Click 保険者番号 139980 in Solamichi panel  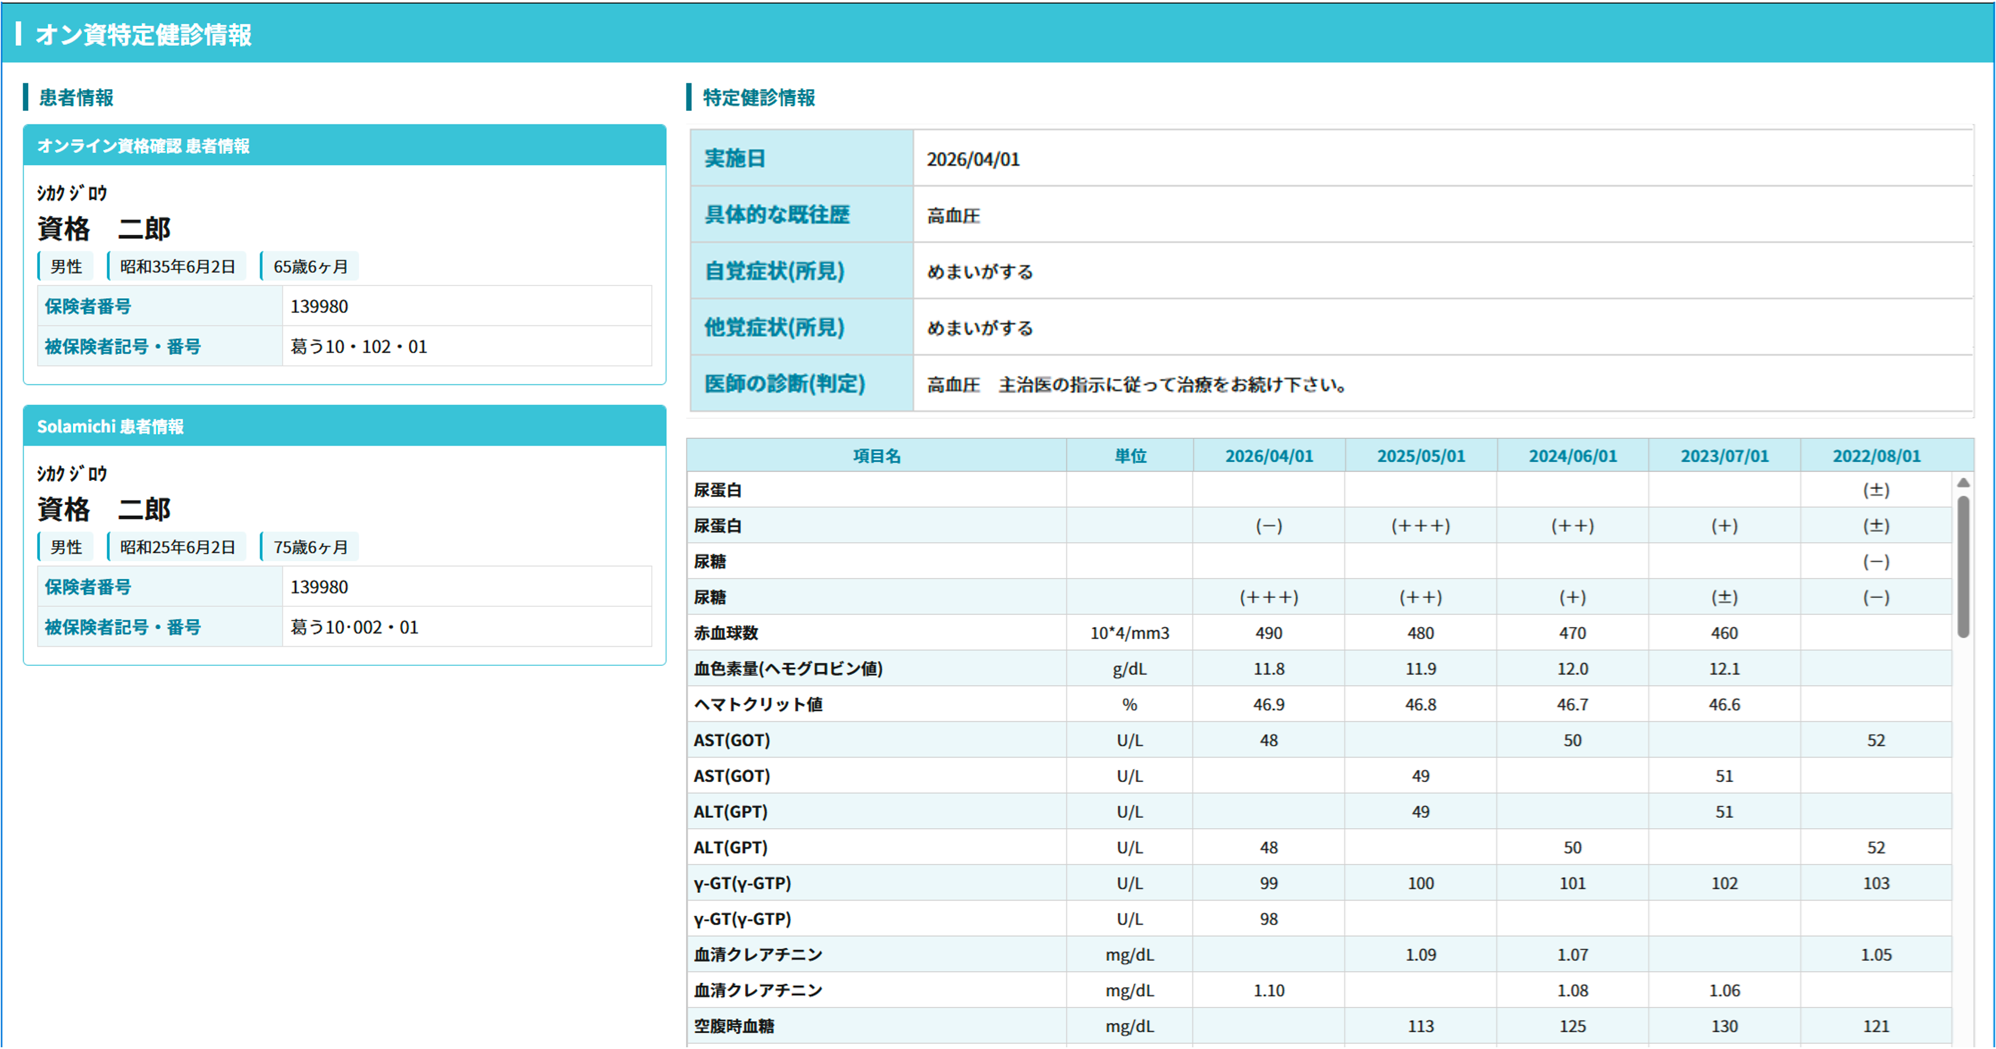point(319,588)
